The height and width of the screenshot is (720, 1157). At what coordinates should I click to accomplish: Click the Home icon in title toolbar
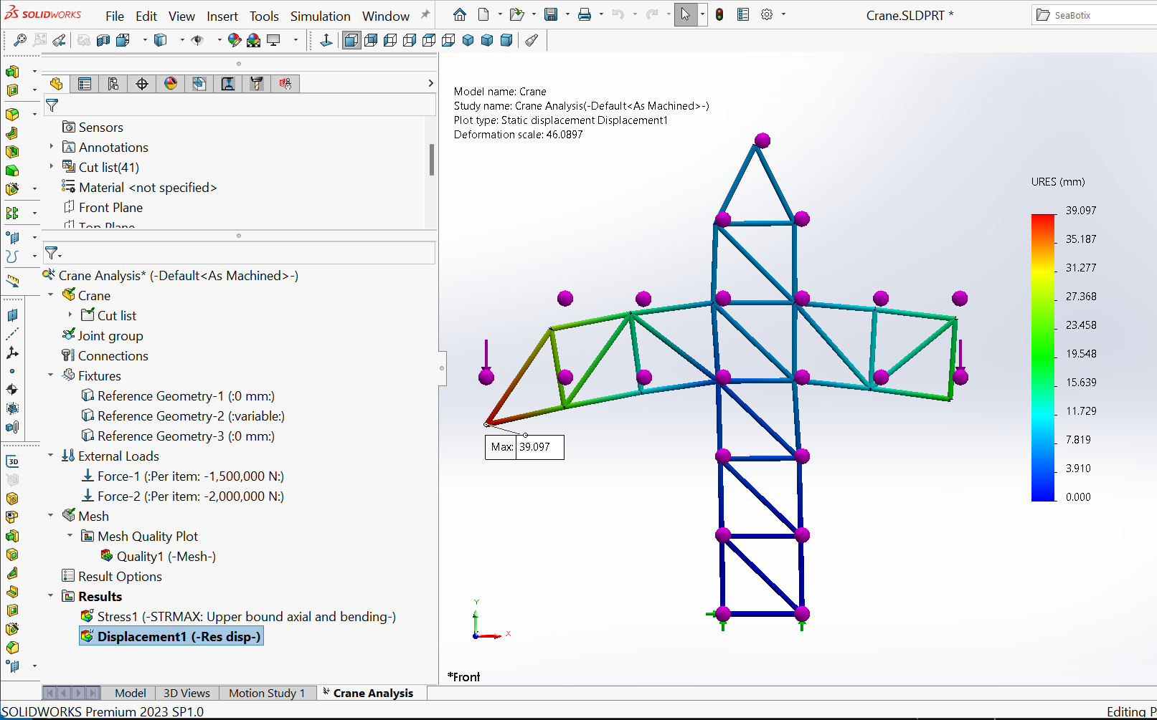(x=460, y=14)
